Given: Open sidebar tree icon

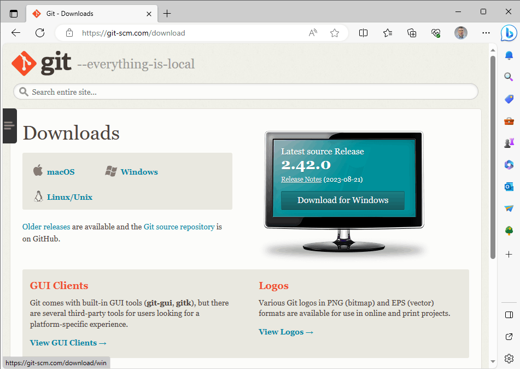Looking at the screenshot, I should 509,230.
